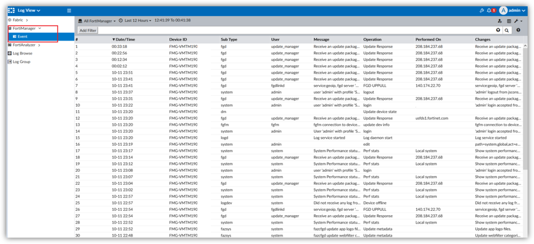Click 'usfds1.fortinet.com' cell

click(x=431, y=118)
